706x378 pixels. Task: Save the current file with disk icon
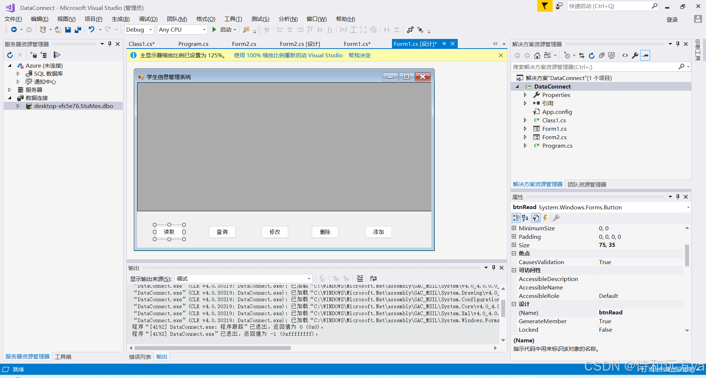coord(68,30)
